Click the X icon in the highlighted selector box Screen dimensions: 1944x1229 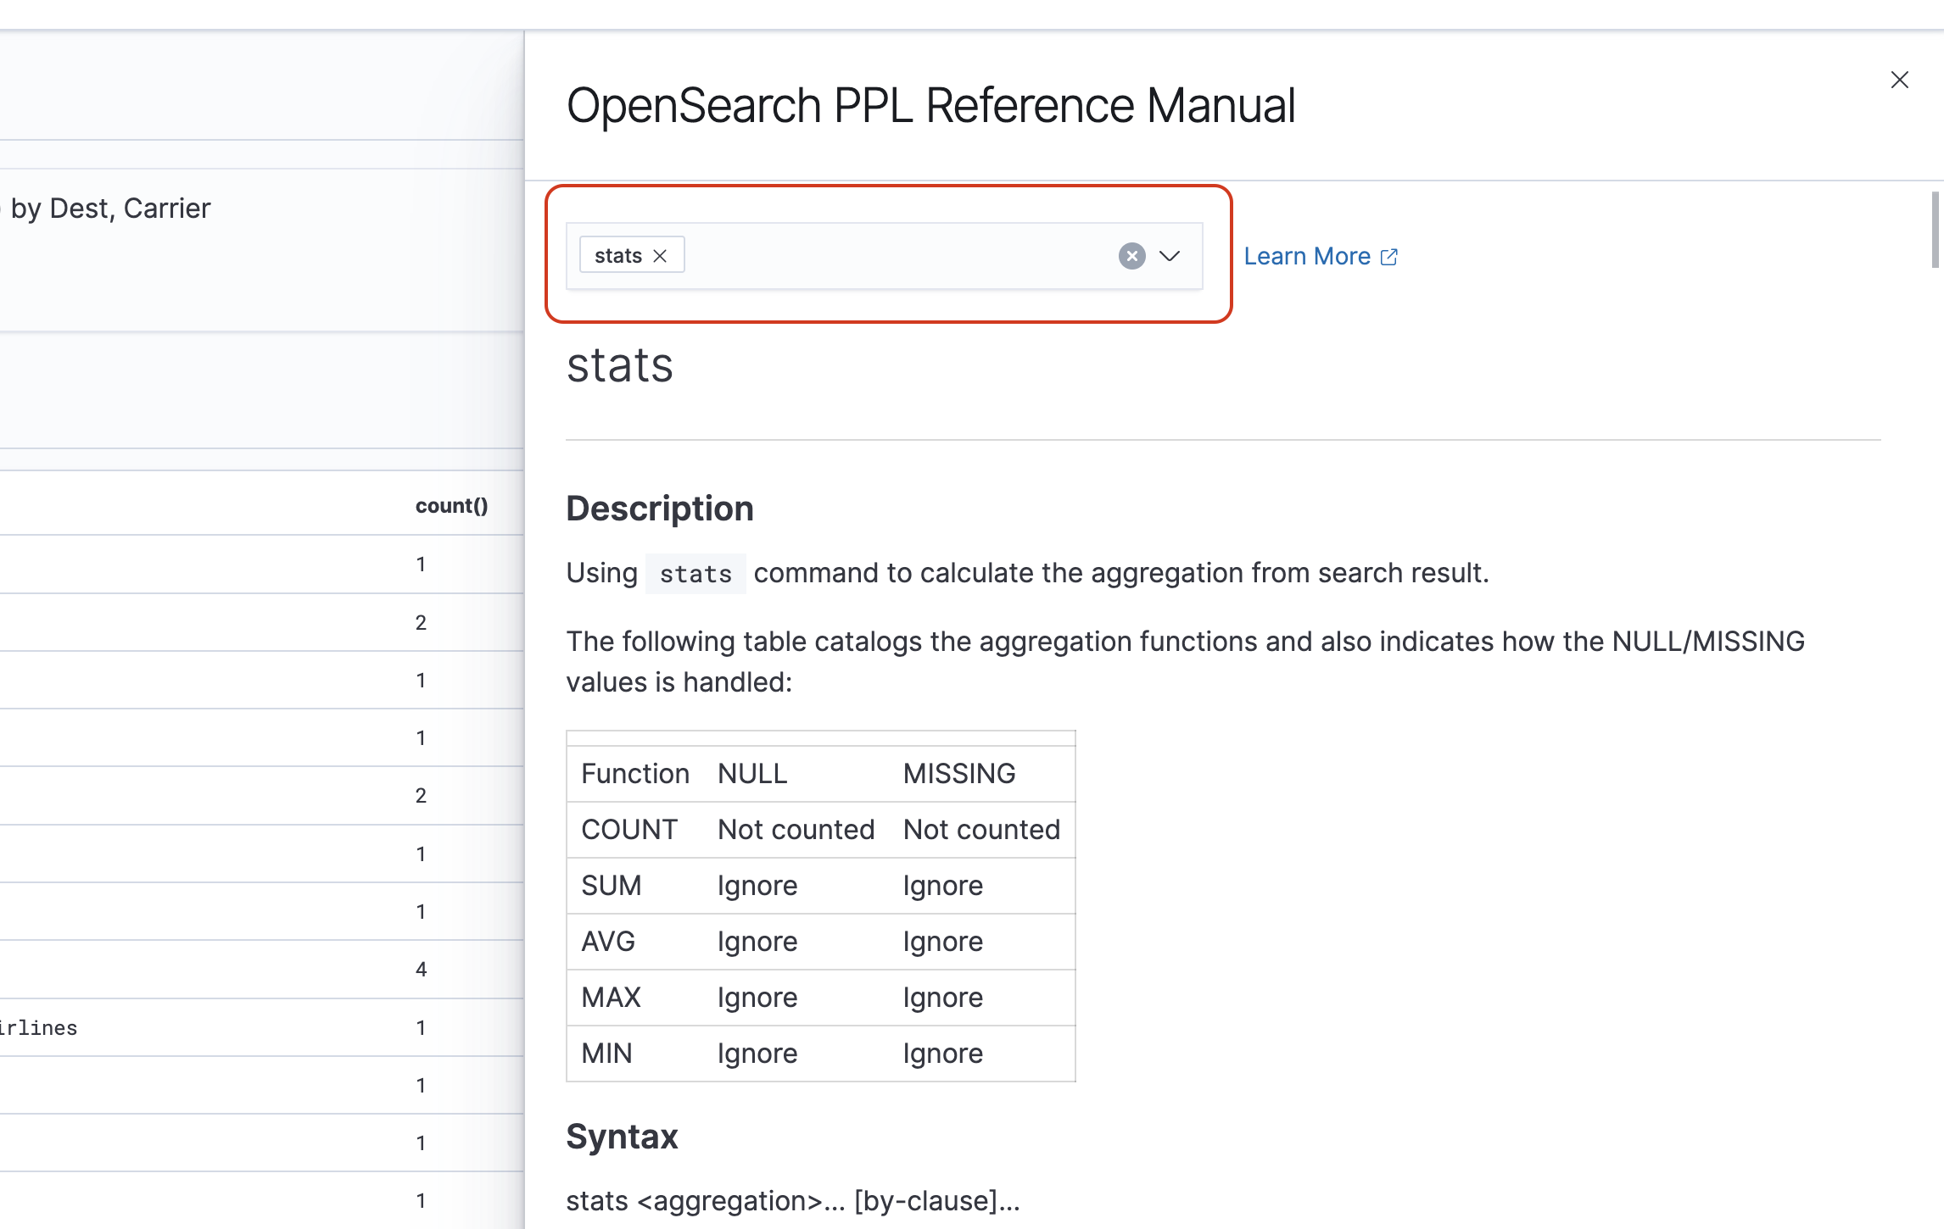pos(1131,256)
